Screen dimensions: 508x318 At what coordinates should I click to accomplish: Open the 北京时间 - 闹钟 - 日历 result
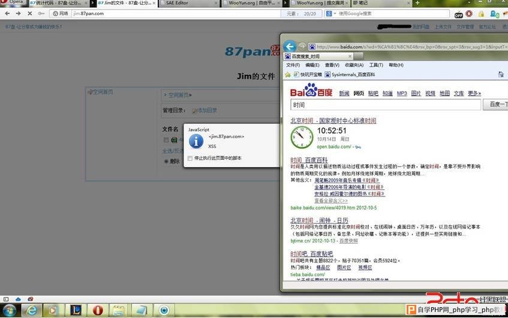[319, 220]
